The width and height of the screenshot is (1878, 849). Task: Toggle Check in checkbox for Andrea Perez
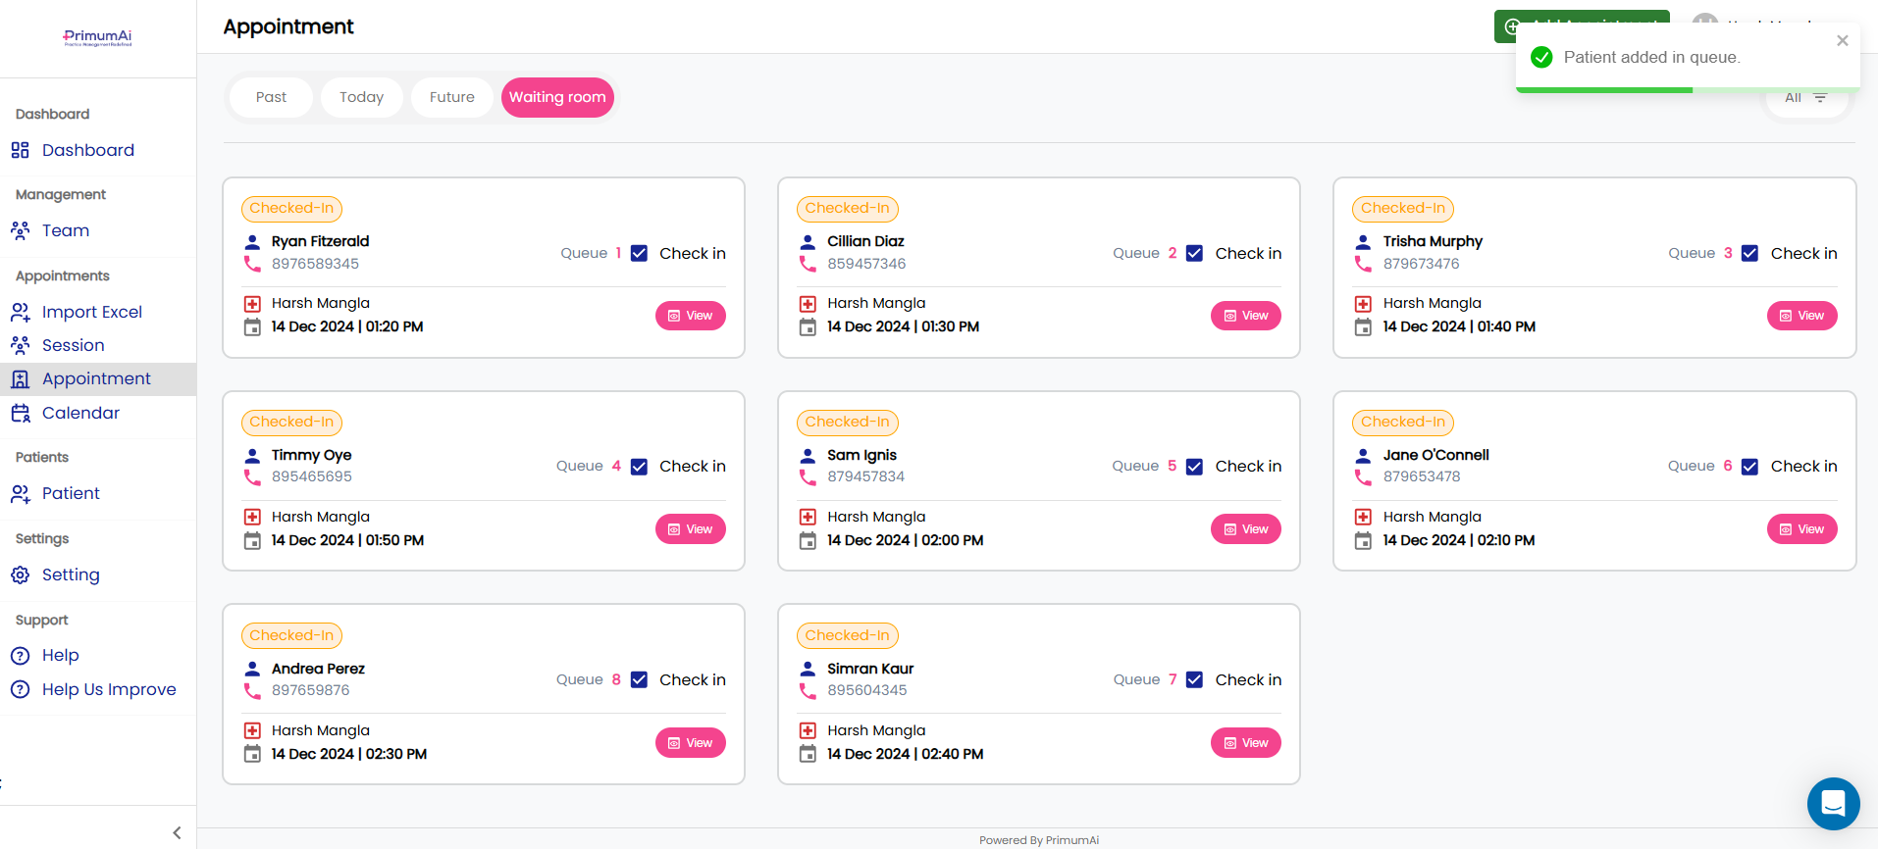coord(639,679)
